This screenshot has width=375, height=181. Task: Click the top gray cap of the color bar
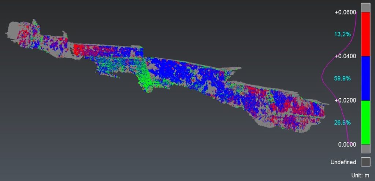click(365, 7)
